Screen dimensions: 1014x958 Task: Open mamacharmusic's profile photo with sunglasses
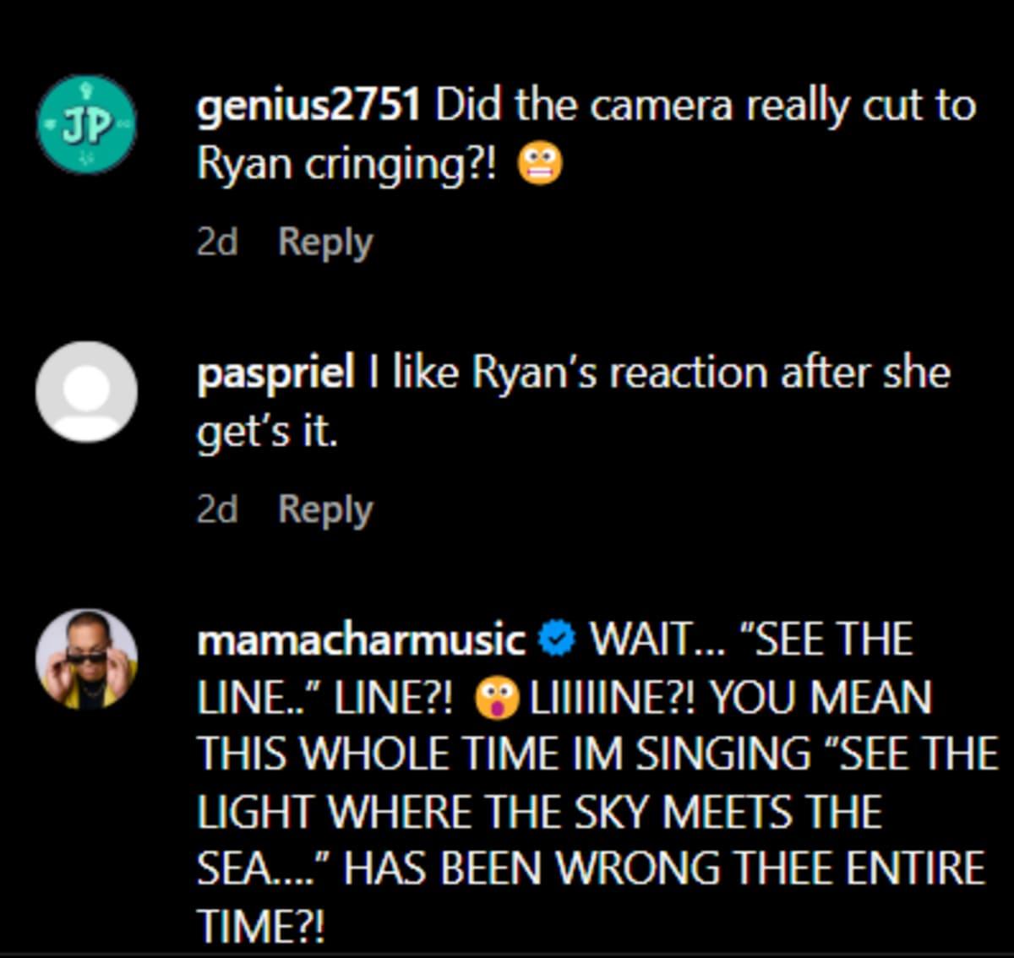coord(86,659)
